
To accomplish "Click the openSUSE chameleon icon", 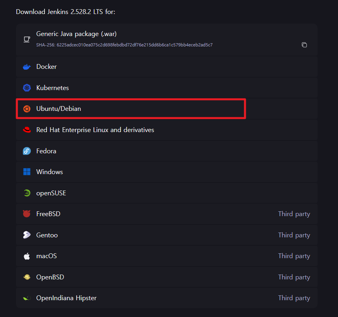I will coord(27,193).
